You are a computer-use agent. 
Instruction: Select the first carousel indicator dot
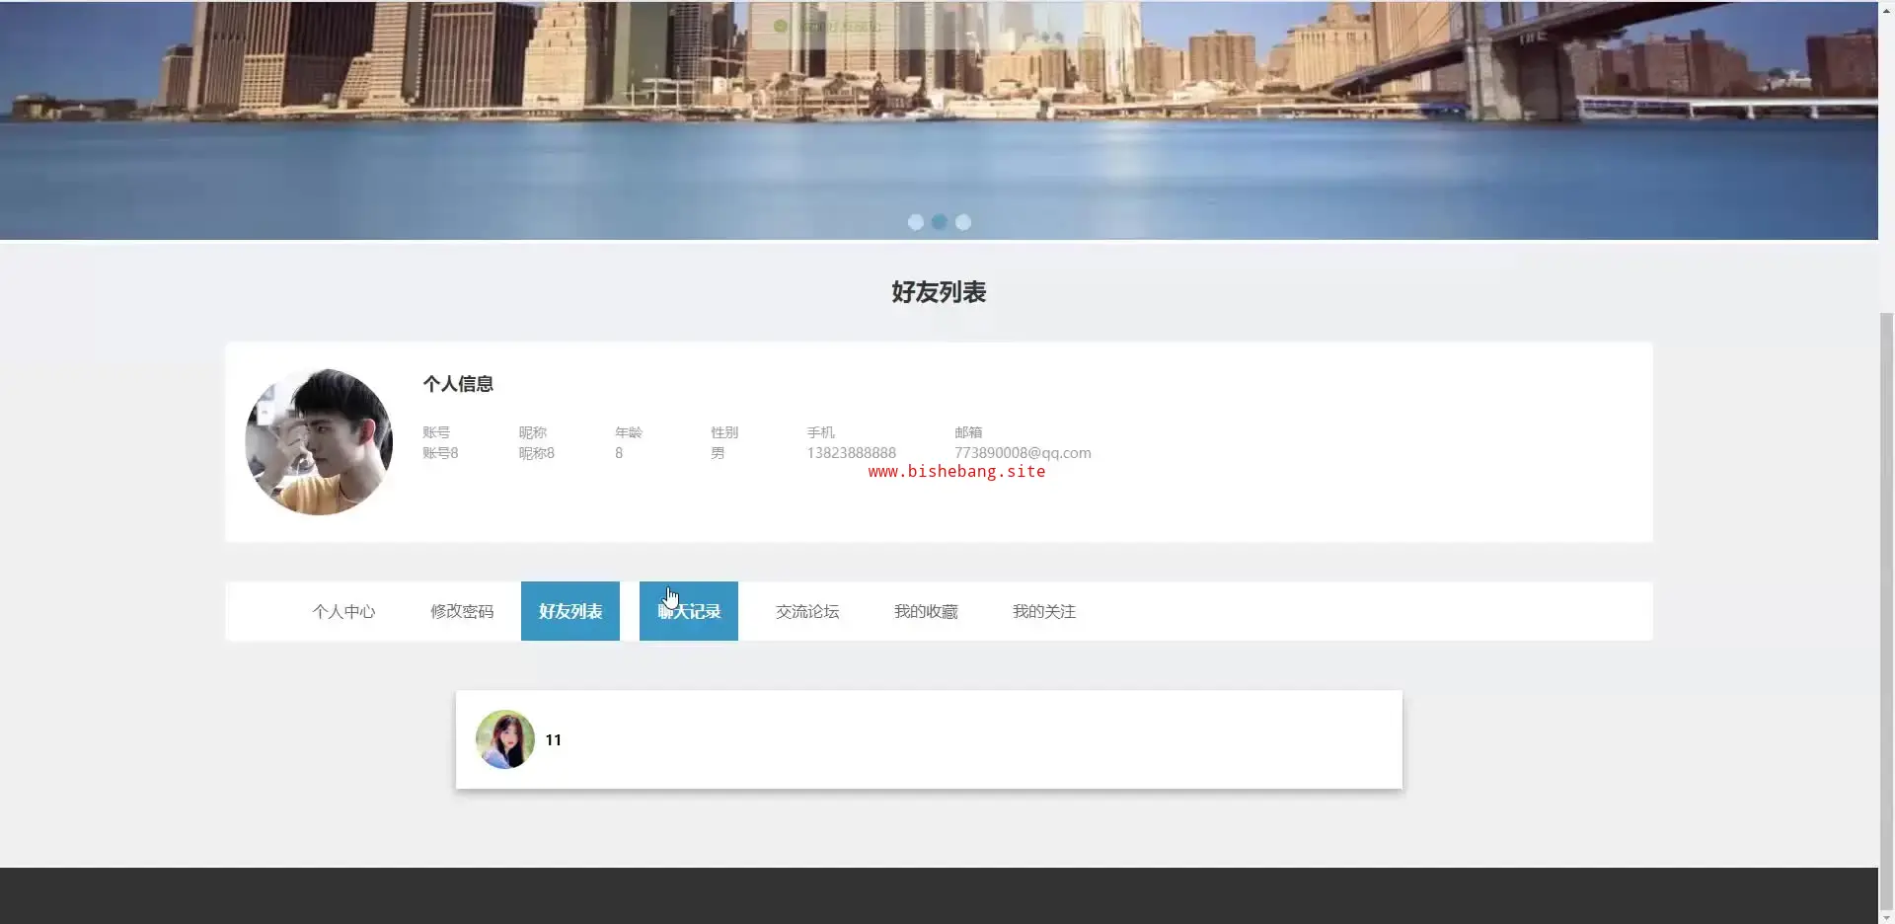tap(915, 222)
